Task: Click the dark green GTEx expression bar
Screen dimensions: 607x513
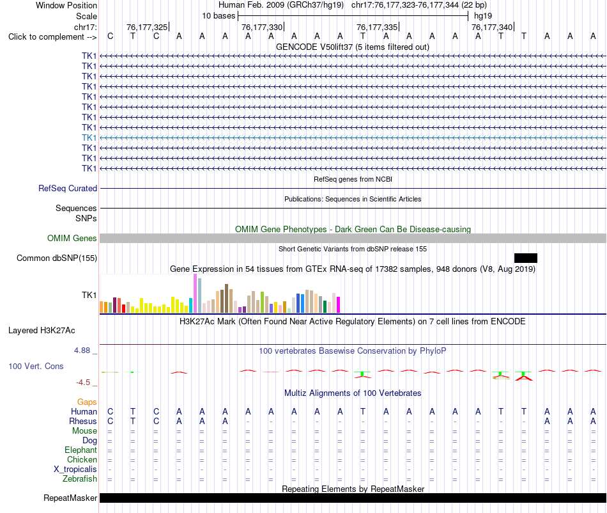Action: point(325,307)
